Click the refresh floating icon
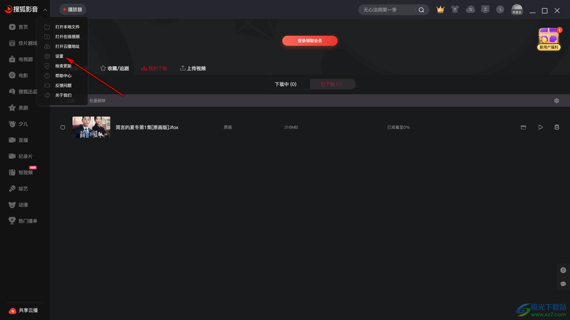The height and width of the screenshot is (320, 570). click(x=563, y=270)
